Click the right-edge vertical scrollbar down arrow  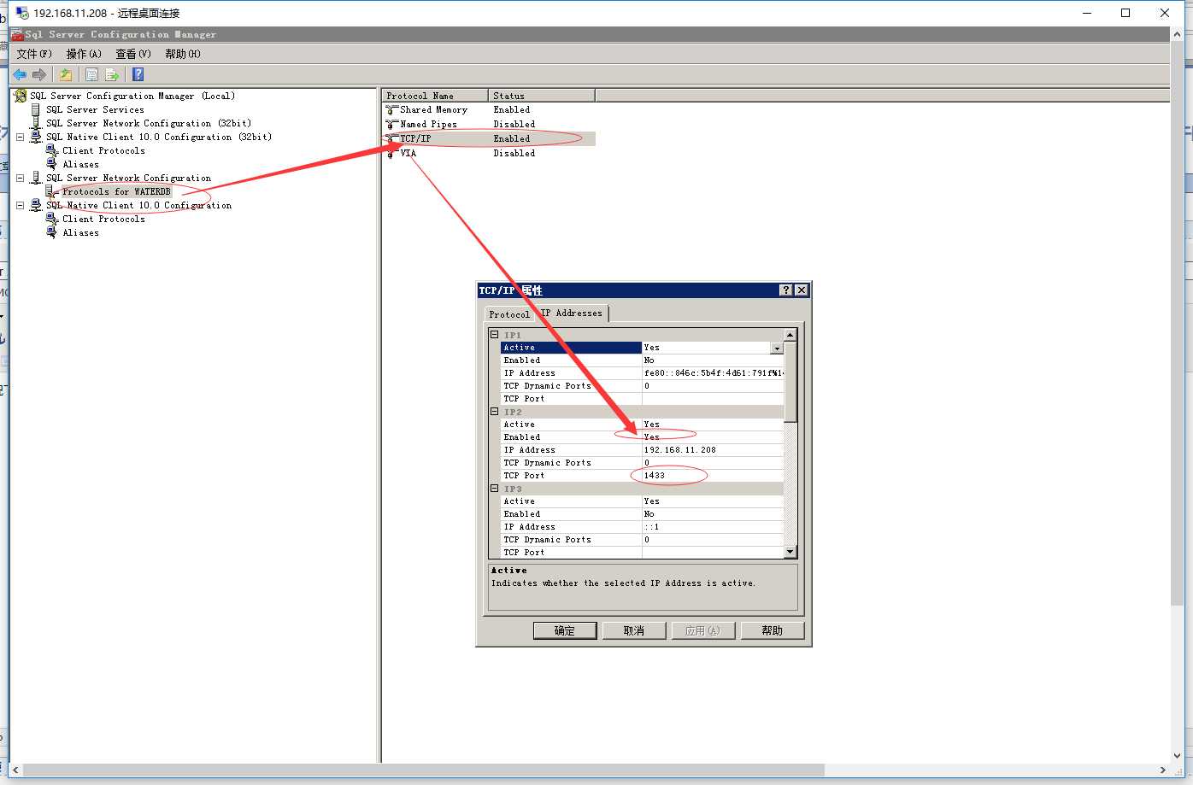click(x=1178, y=756)
